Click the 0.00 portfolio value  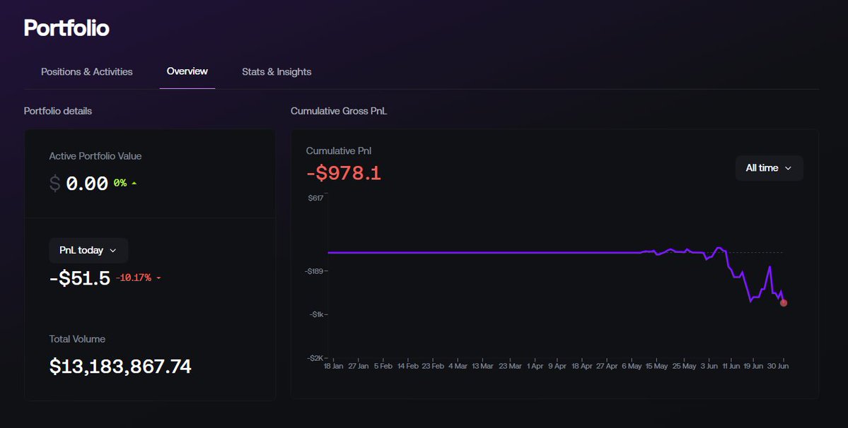tap(87, 184)
